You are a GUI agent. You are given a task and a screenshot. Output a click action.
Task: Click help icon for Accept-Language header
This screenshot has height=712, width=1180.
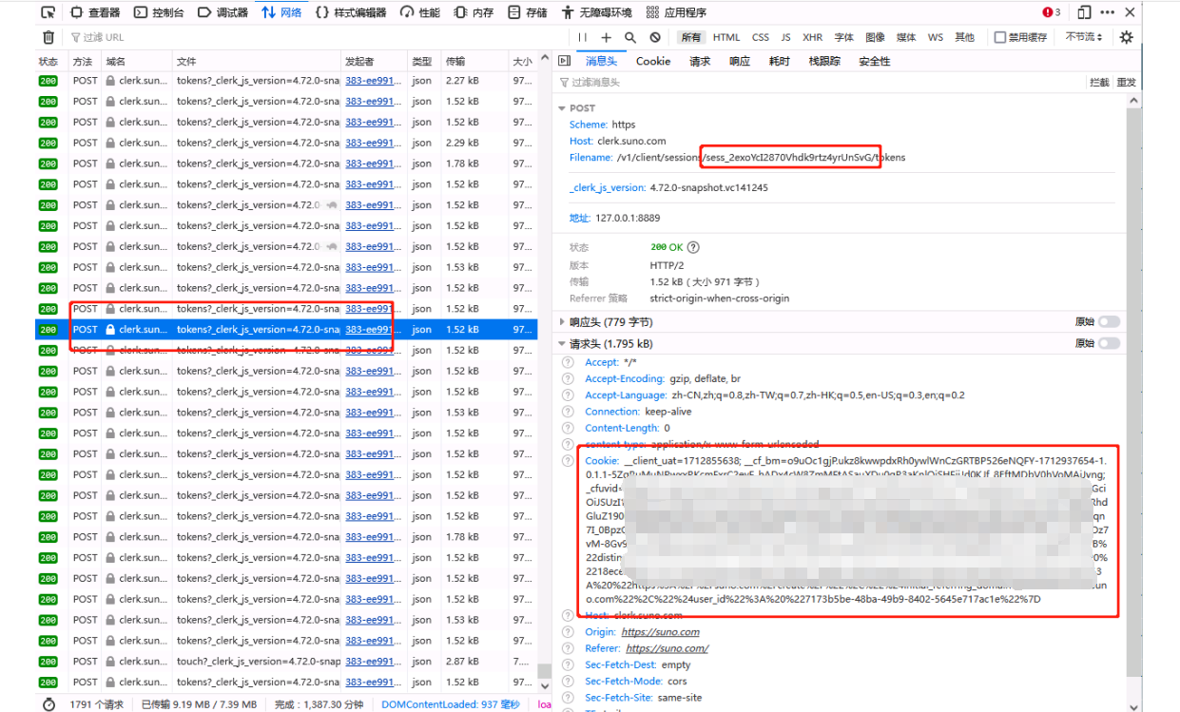point(568,395)
